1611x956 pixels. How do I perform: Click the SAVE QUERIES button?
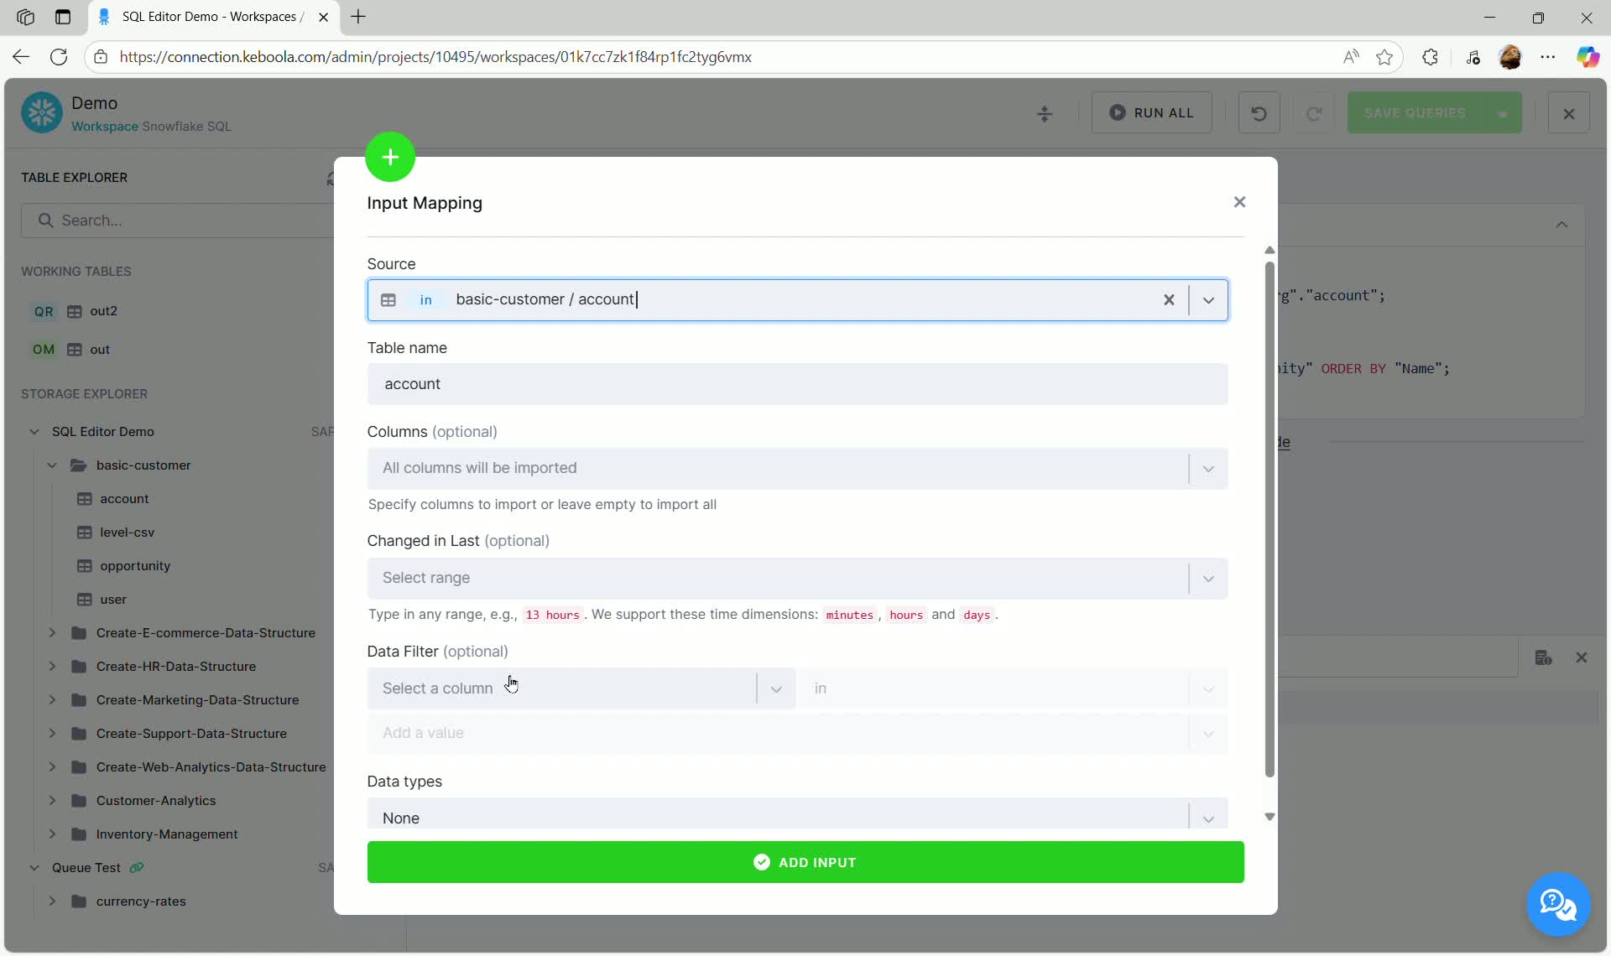pyautogui.click(x=1415, y=112)
